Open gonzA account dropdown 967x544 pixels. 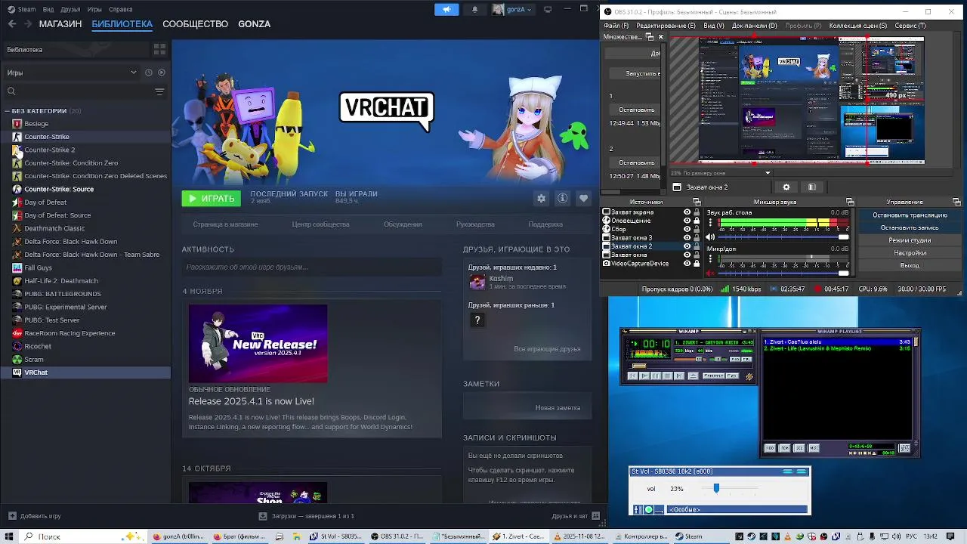(x=513, y=9)
